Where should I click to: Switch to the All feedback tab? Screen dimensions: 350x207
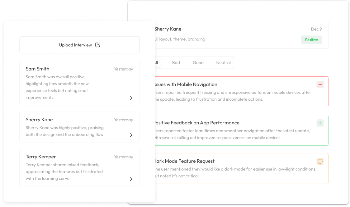tap(157, 62)
